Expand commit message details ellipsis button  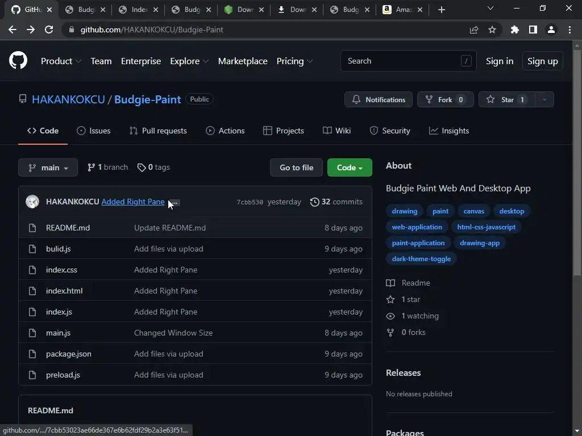174,203
